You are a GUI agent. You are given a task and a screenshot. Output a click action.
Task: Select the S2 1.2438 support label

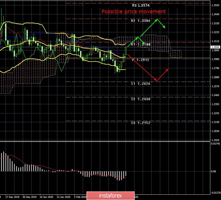[x=141, y=99]
